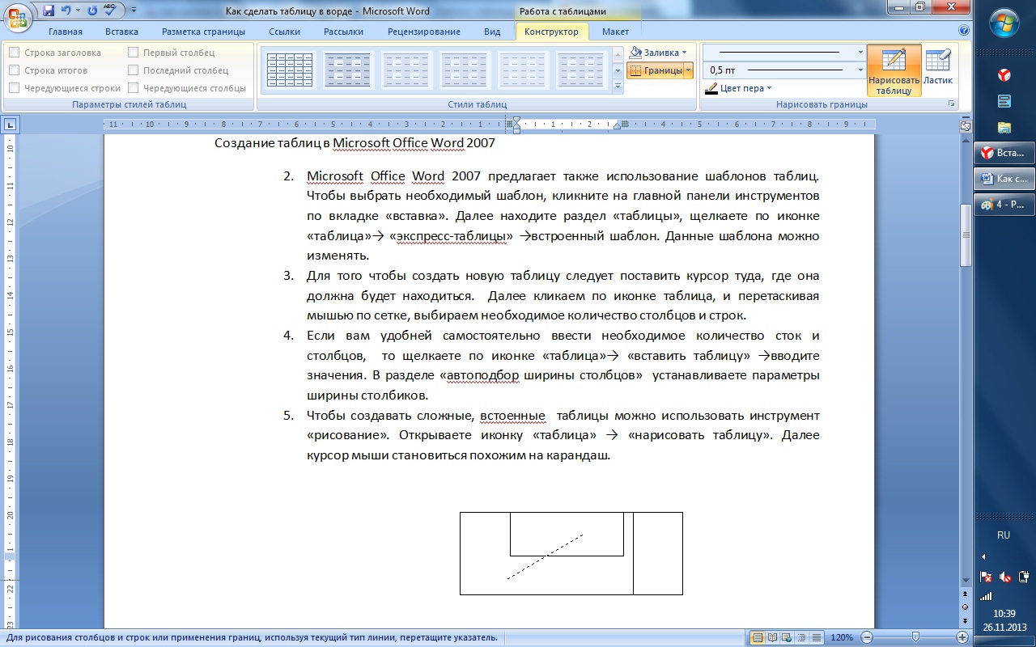
Task: Activate the Нарисовать таблицу pencil tool
Action: [894, 71]
